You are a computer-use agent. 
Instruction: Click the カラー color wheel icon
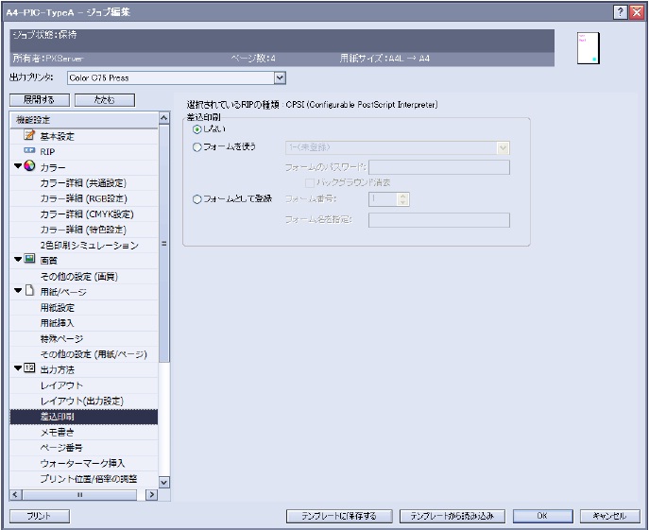pos(29,166)
